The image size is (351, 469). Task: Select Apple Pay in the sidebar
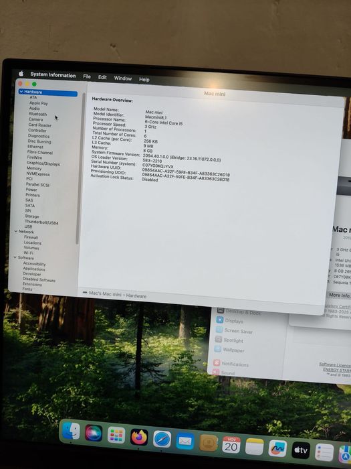click(x=39, y=103)
